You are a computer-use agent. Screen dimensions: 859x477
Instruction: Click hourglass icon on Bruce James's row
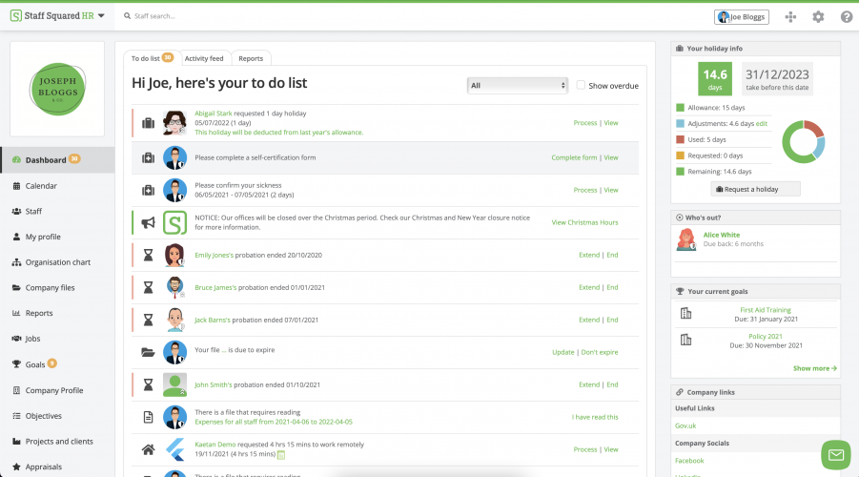point(148,287)
